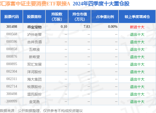
Task: Select the 五粮液 stock name
Action: point(34,49)
